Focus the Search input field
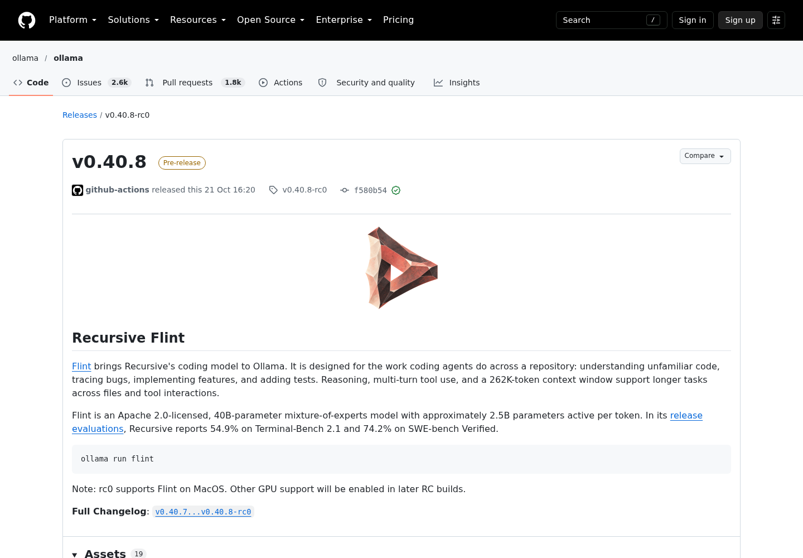Viewport: 803px width, 558px height. pyautogui.click(x=612, y=20)
